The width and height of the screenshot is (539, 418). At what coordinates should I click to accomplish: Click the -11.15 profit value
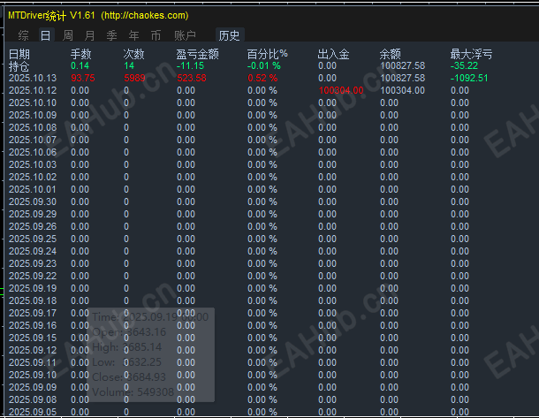pyautogui.click(x=190, y=65)
